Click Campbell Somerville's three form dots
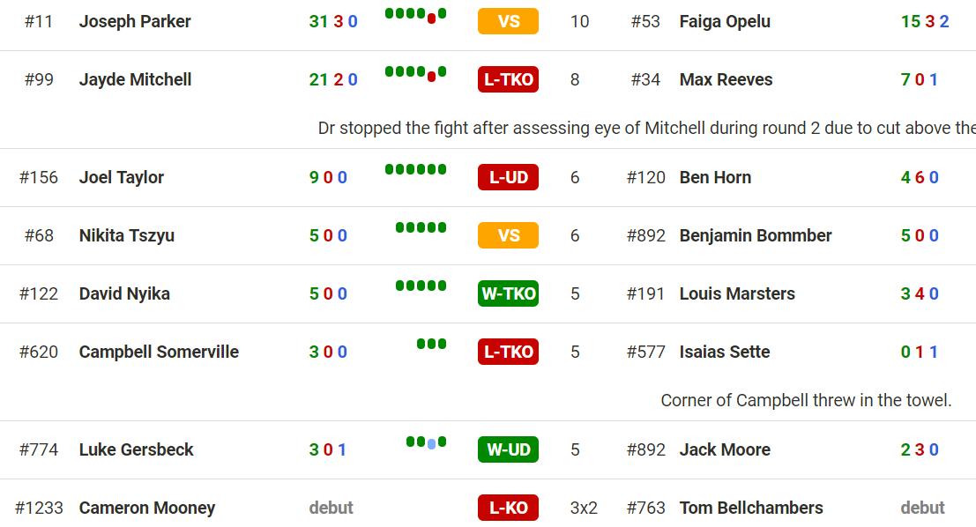 click(x=431, y=344)
